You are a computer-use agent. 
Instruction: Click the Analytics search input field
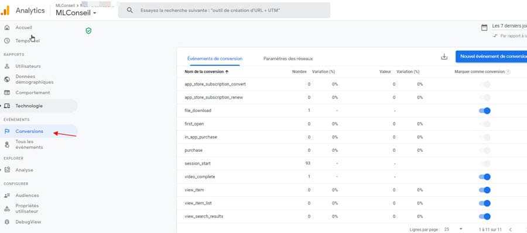224,11
